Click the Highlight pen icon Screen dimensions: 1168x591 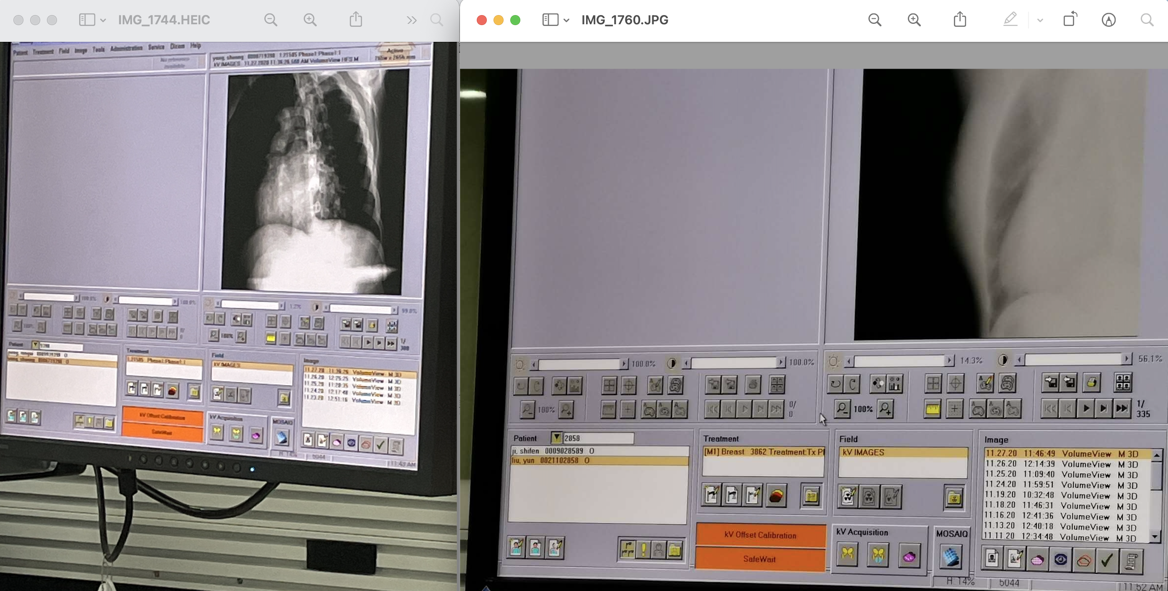point(1010,20)
